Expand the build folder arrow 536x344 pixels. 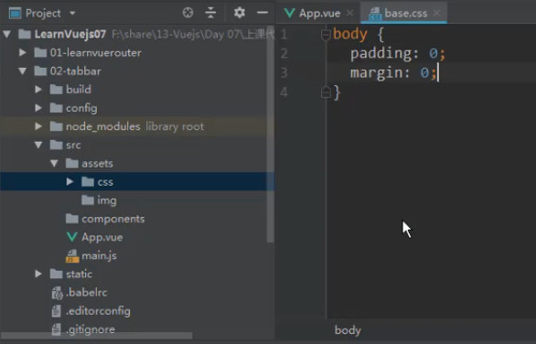pos(38,90)
